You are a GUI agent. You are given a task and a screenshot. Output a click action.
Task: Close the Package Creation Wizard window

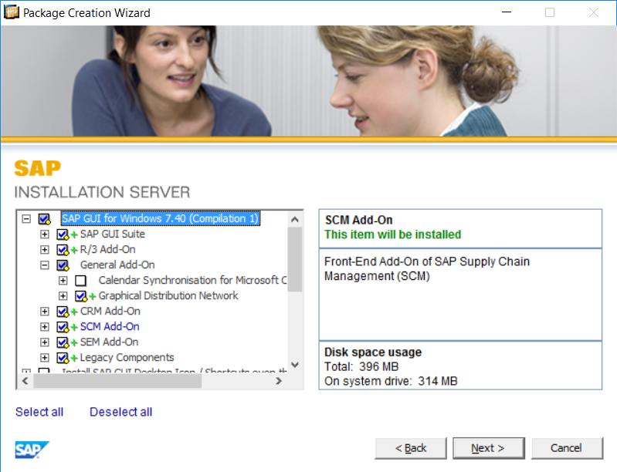594,12
